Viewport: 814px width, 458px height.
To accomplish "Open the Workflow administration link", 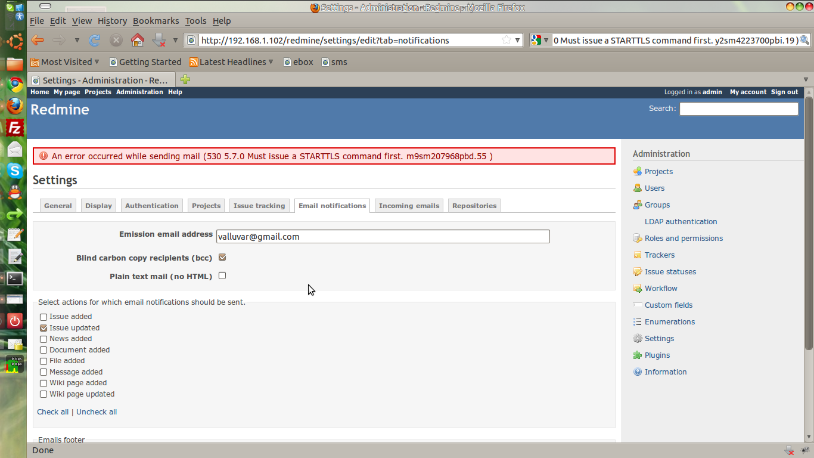I will click(661, 289).
